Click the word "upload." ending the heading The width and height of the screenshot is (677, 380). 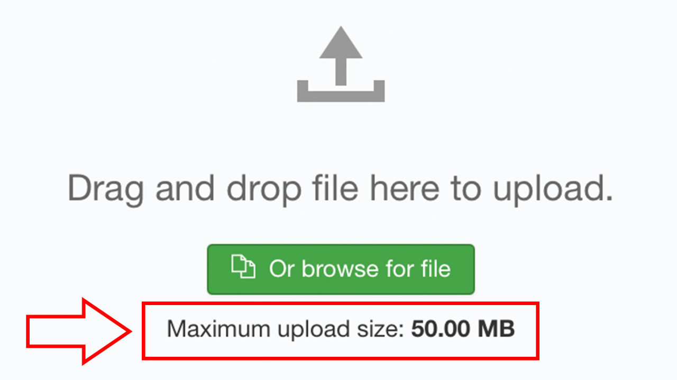coord(553,189)
